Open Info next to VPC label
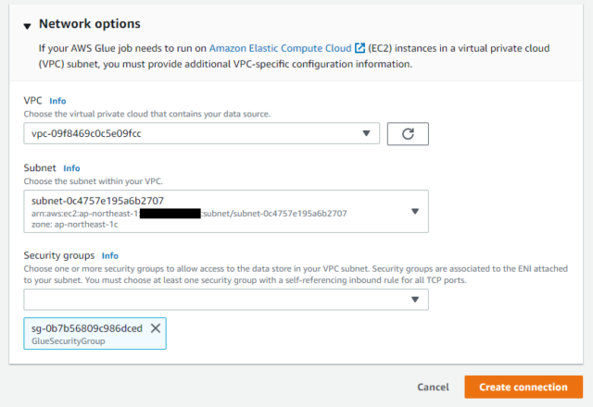Image resolution: width=593 pixels, height=407 pixels. tap(57, 101)
